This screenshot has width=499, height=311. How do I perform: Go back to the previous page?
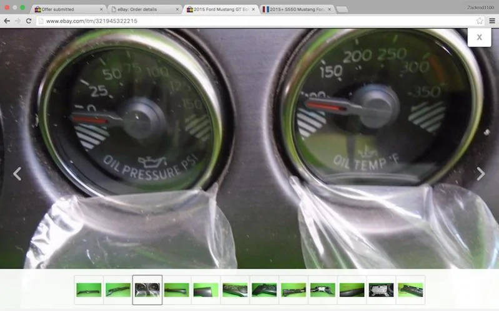[x=7, y=21]
